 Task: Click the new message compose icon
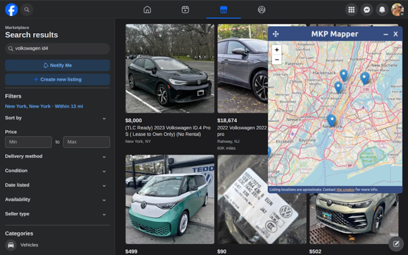pos(396,244)
